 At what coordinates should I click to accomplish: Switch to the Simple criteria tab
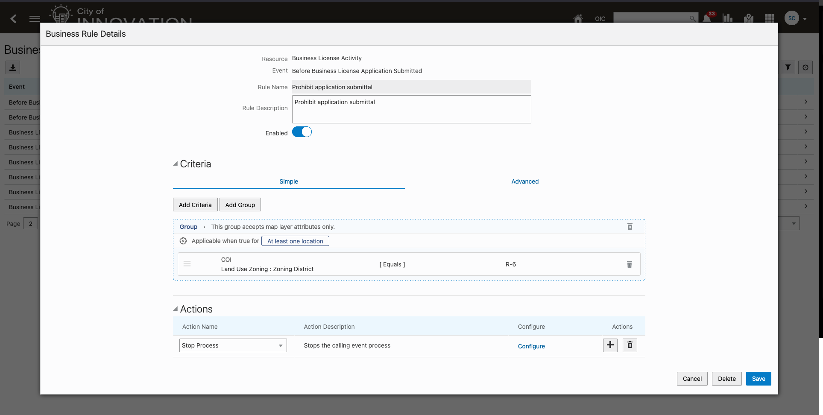coord(289,181)
